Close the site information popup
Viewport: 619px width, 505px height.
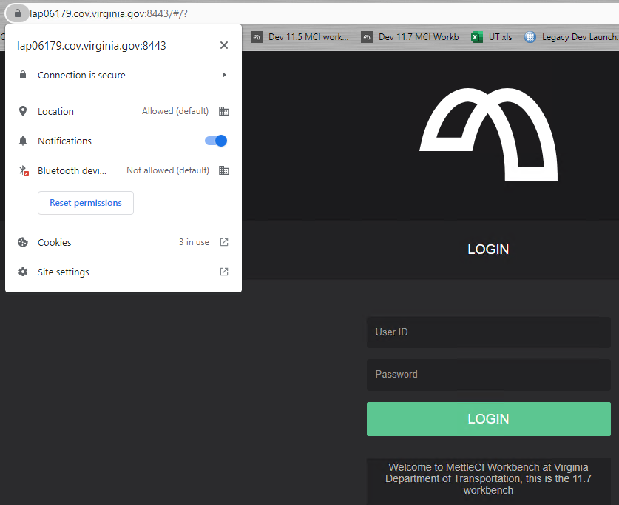point(224,46)
